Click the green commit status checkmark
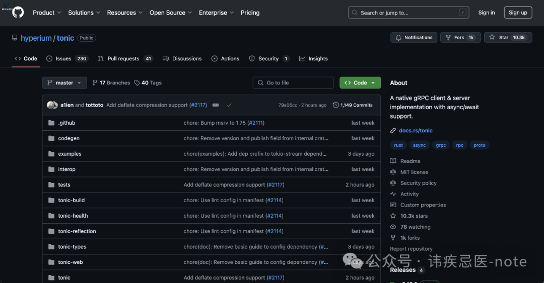The height and width of the screenshot is (283, 544). click(229, 105)
